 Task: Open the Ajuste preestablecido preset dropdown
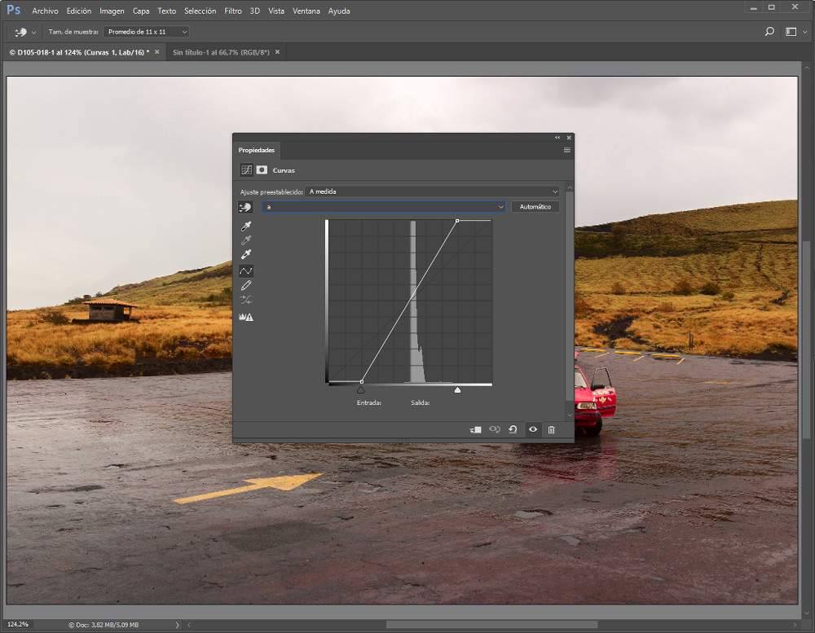433,191
